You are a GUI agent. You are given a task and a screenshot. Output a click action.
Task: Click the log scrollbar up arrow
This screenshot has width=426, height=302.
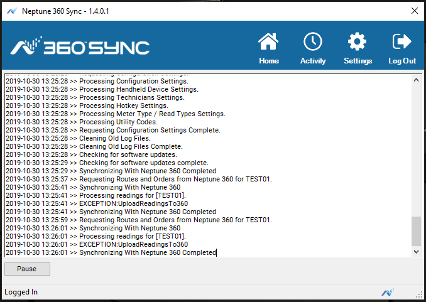pos(415,79)
